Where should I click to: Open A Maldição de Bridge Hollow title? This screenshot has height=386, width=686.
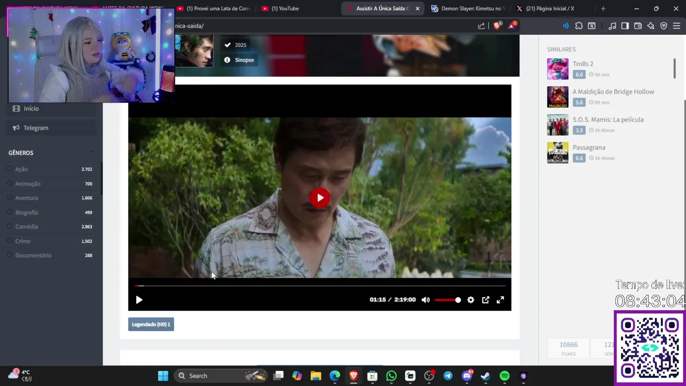point(613,92)
